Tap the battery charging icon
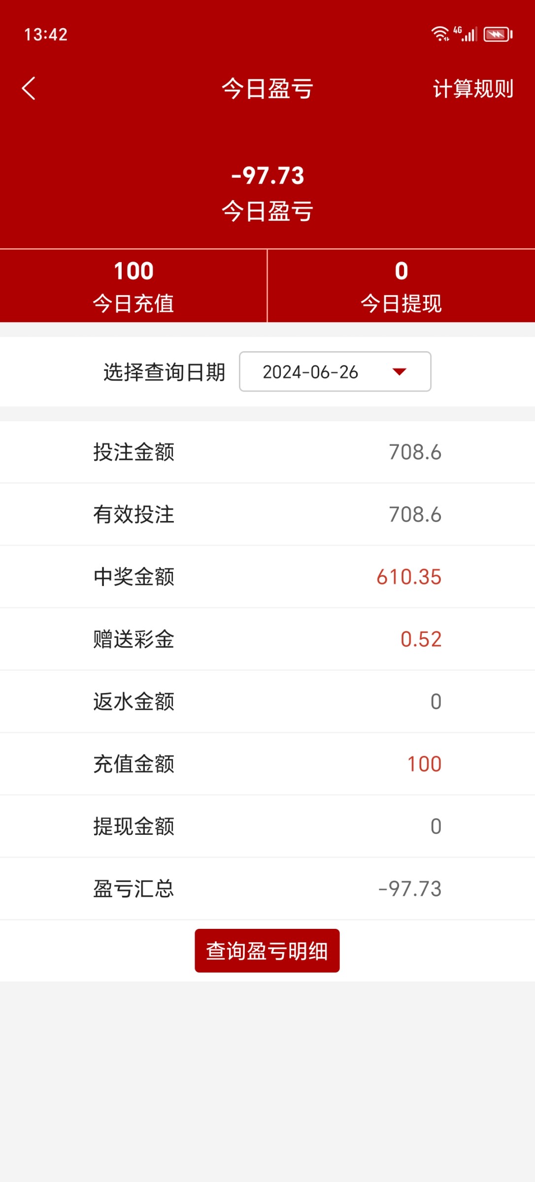535x1182 pixels. point(498,34)
